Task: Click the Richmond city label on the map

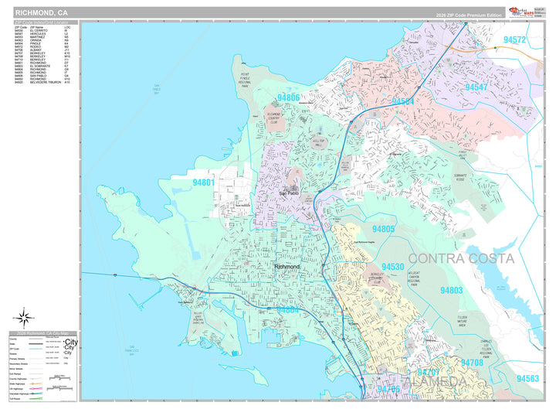Action: (x=286, y=266)
